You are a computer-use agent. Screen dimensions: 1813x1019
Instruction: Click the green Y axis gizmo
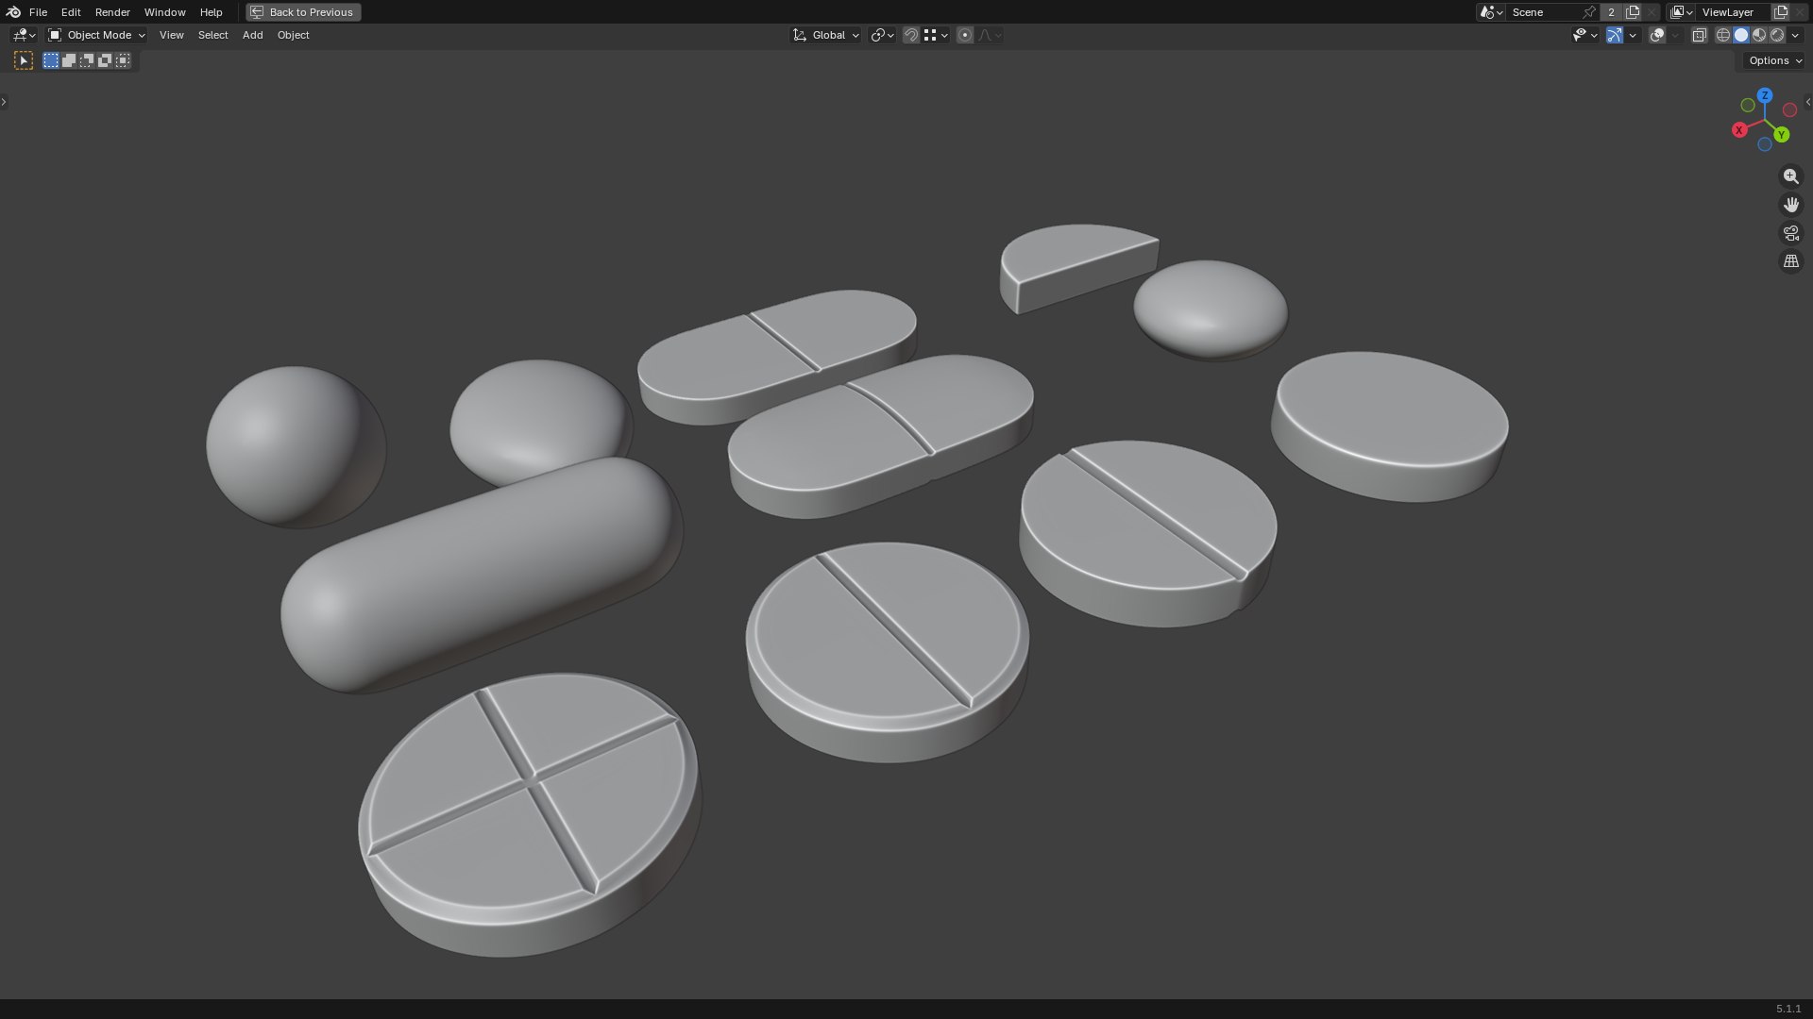point(1782,135)
